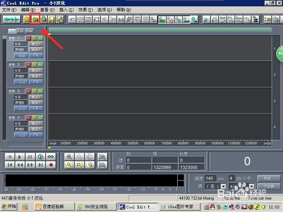This screenshot has height=212, width=283.
Task: Click the Go to Beginning button
Action: tap(10, 165)
